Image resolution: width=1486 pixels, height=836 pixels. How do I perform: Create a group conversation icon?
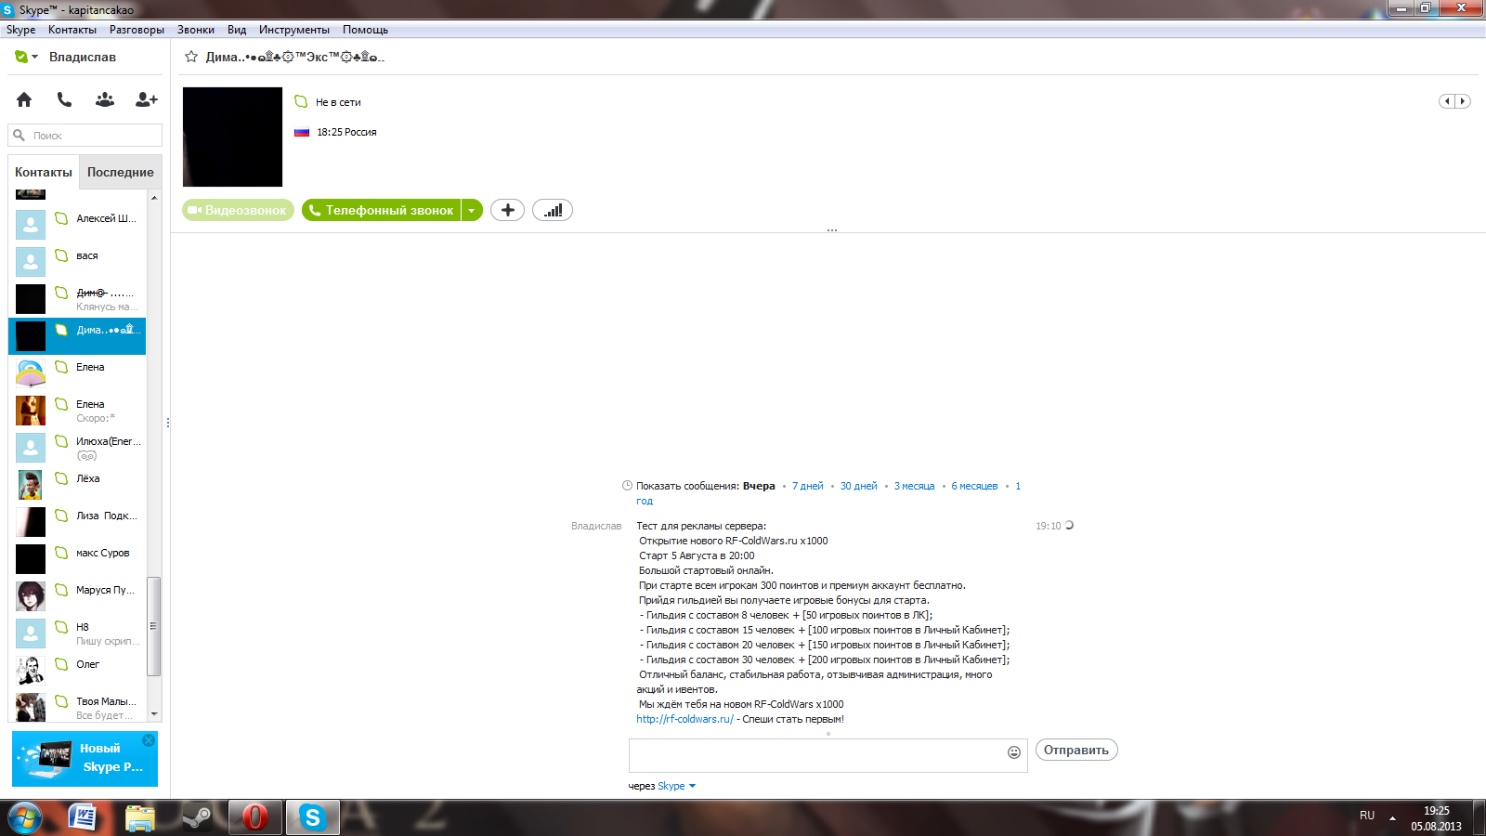[105, 99]
